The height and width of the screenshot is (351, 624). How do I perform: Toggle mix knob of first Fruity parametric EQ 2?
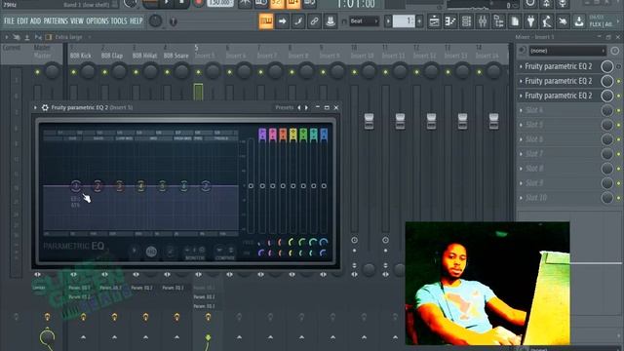click(x=606, y=66)
